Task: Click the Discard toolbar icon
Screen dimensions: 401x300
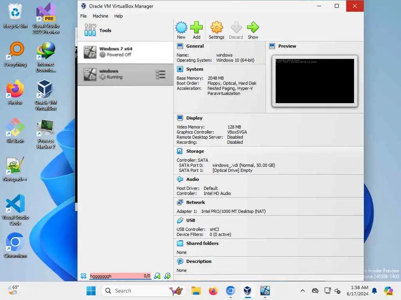Action: 236,27
